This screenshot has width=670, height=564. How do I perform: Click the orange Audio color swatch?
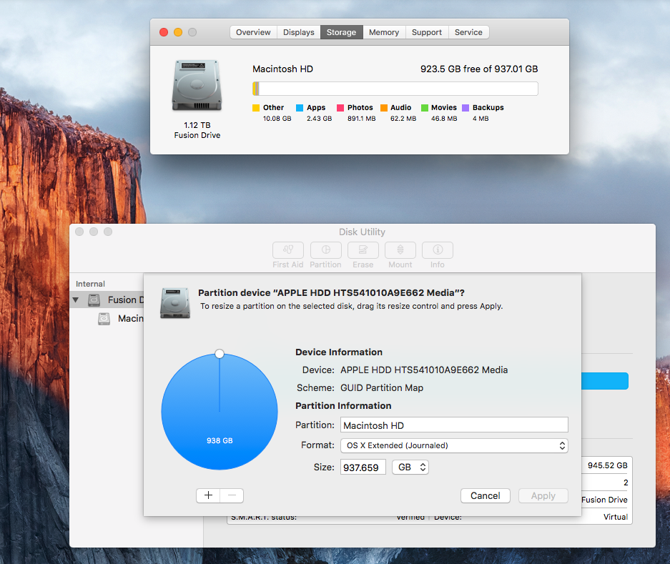point(384,108)
